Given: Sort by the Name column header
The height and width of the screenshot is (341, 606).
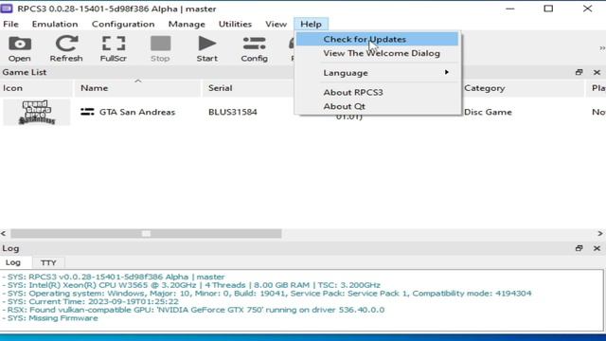Looking at the screenshot, I should click(137, 88).
